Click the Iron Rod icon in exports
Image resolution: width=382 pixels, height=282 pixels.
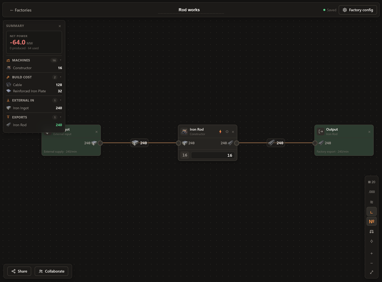pyautogui.click(x=9, y=124)
